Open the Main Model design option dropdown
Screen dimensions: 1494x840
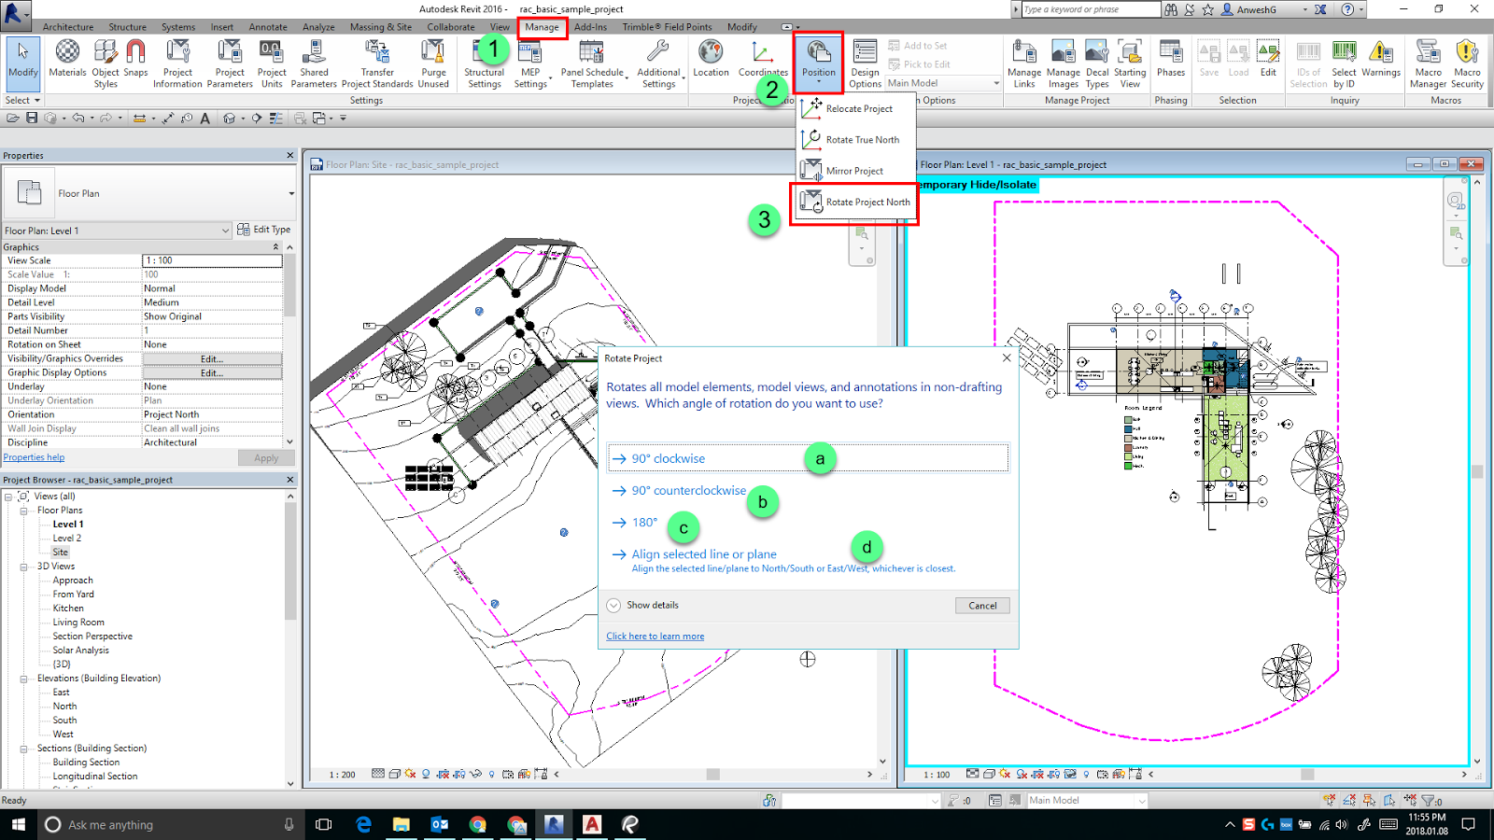click(x=996, y=83)
